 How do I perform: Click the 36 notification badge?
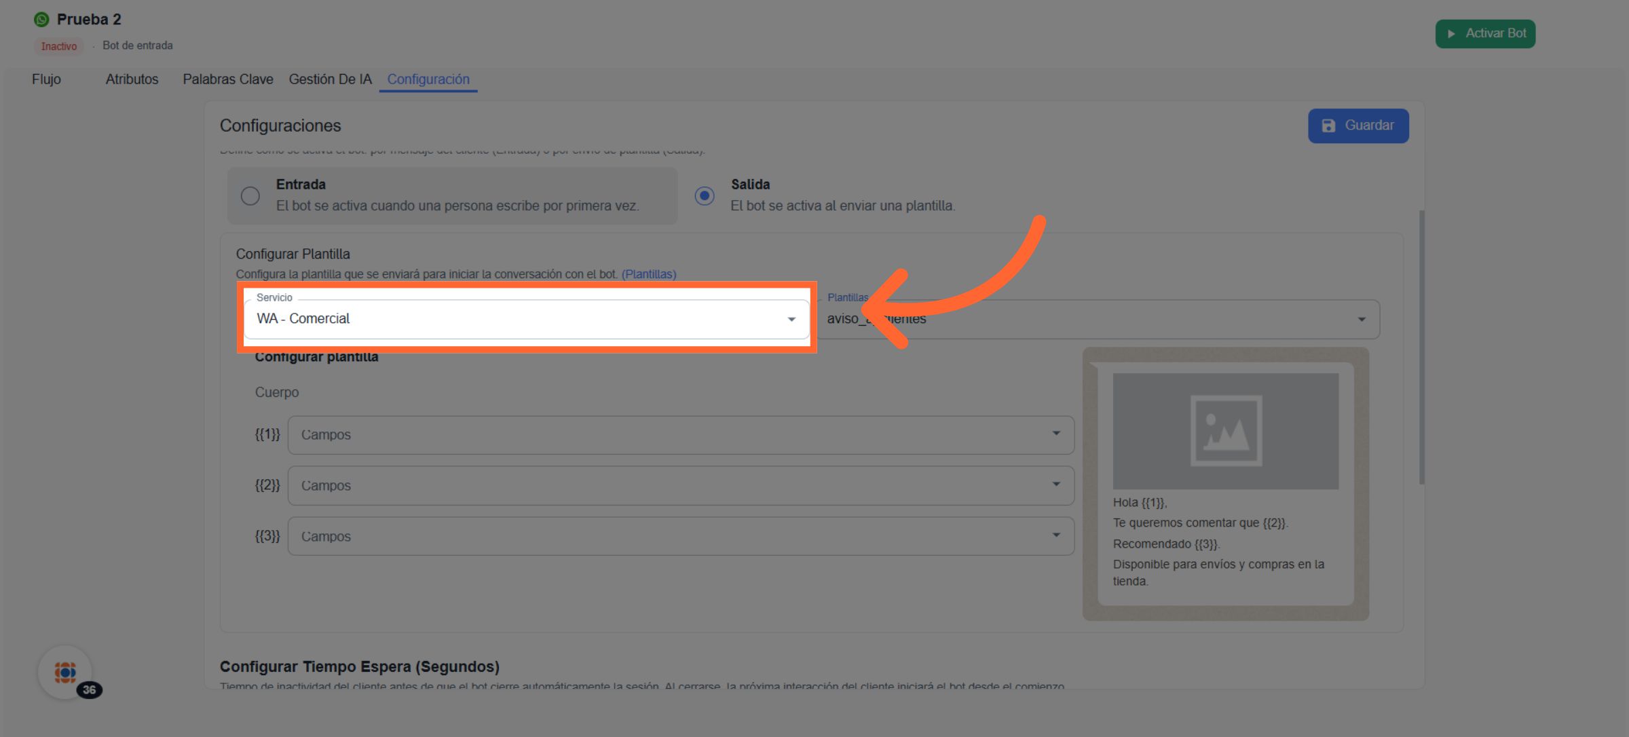click(90, 690)
